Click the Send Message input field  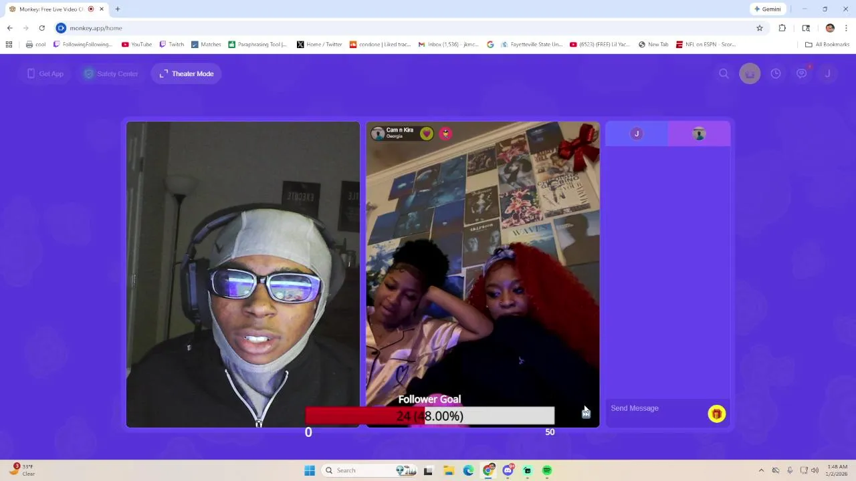coord(655,408)
